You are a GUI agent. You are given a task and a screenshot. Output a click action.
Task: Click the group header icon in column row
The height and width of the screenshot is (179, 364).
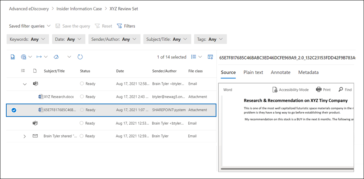click(23, 71)
